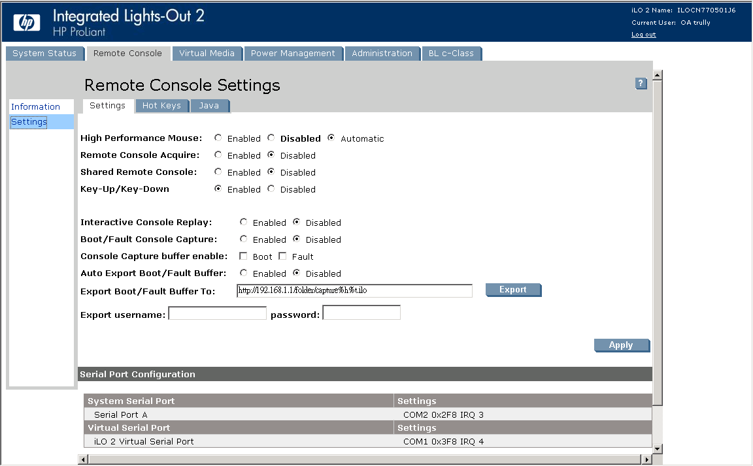Select the Settings sub-tab

coord(108,106)
